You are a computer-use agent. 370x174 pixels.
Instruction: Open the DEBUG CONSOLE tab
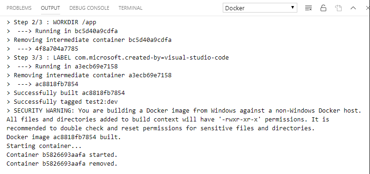(x=89, y=8)
